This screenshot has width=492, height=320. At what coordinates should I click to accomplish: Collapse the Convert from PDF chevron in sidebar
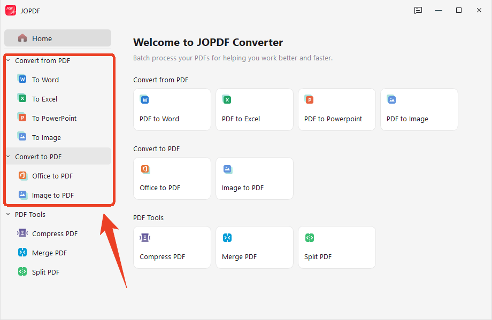(x=9, y=60)
